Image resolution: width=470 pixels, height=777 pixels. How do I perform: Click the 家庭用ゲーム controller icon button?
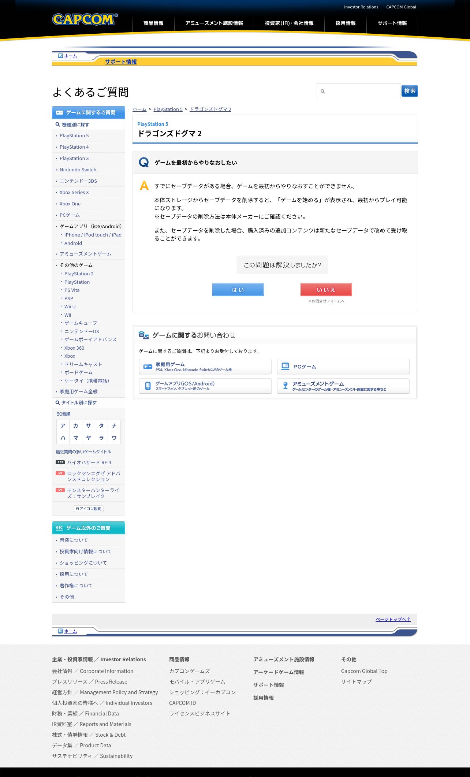[205, 367]
